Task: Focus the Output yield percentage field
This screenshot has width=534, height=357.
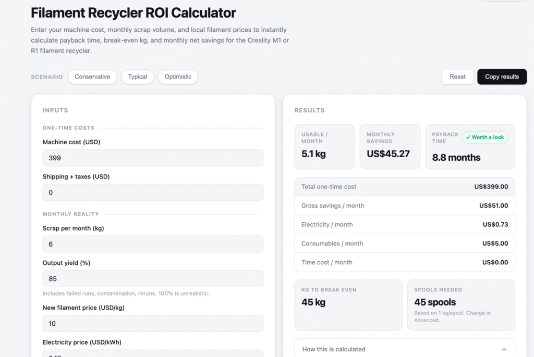Action: (152, 278)
